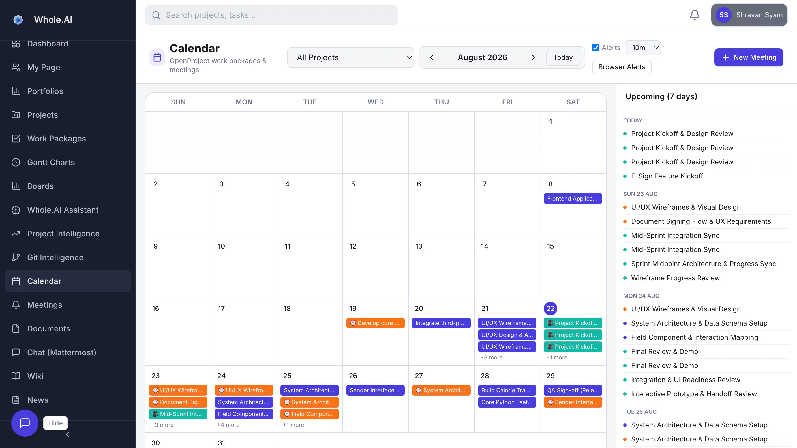Image resolution: width=797 pixels, height=448 pixels.
Task: Expand +3 more on August 21
Action: (491, 358)
